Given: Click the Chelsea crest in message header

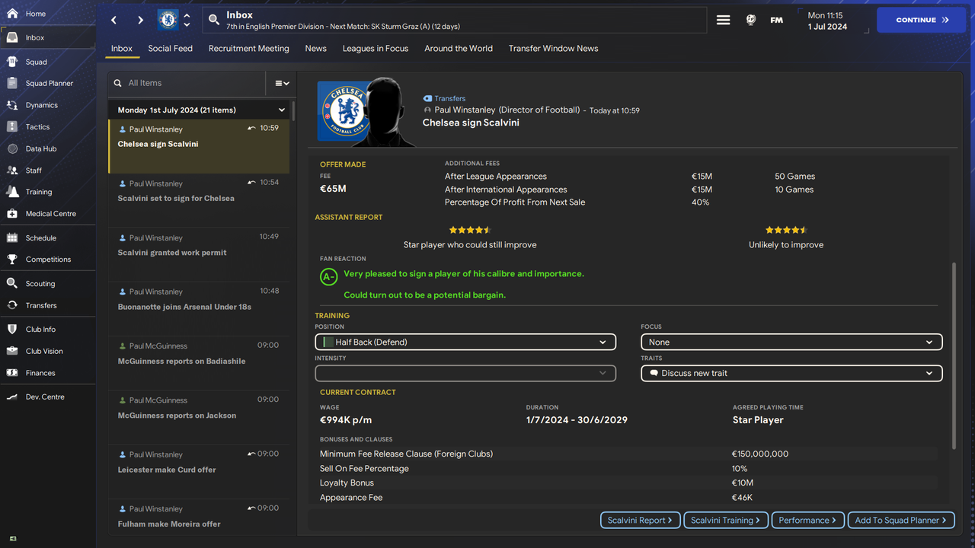Looking at the screenshot, I should click(x=345, y=112).
